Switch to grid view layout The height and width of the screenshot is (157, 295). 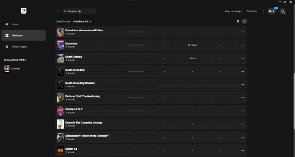(x=238, y=21)
